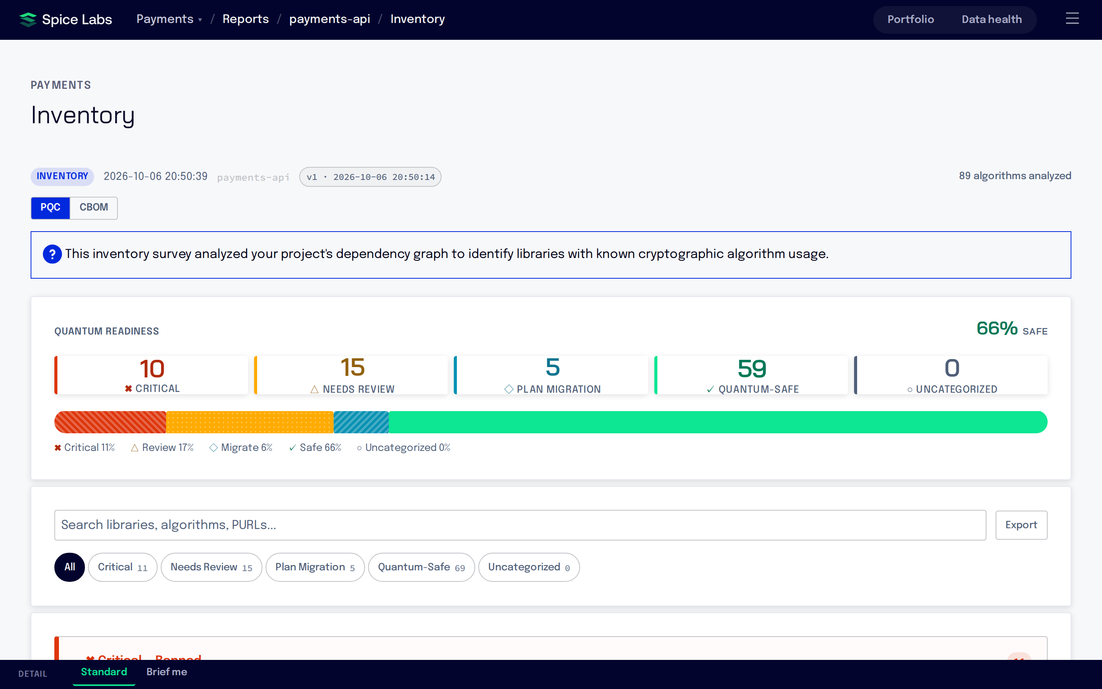Image resolution: width=1102 pixels, height=689 pixels.
Task: Click the Safe legend checkmark icon
Action: coord(292,448)
